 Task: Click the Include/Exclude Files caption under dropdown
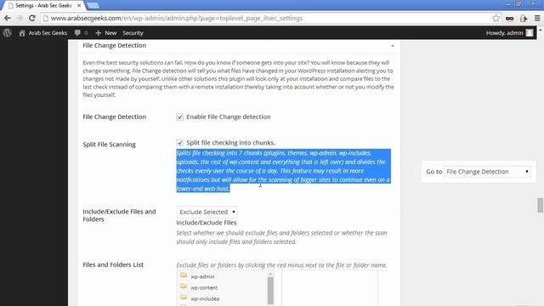(x=207, y=223)
